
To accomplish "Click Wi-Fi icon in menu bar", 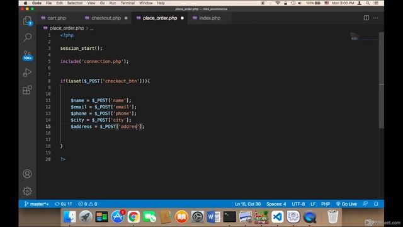I will (x=278, y=3).
